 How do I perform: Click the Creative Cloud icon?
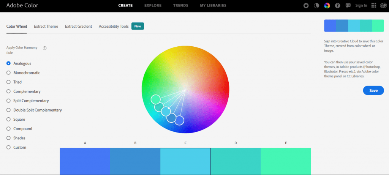pos(383,5)
